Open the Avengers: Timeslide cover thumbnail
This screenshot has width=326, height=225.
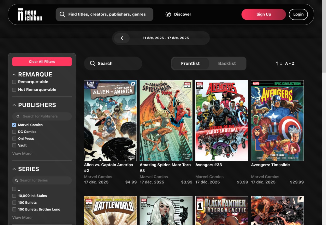coord(277,121)
